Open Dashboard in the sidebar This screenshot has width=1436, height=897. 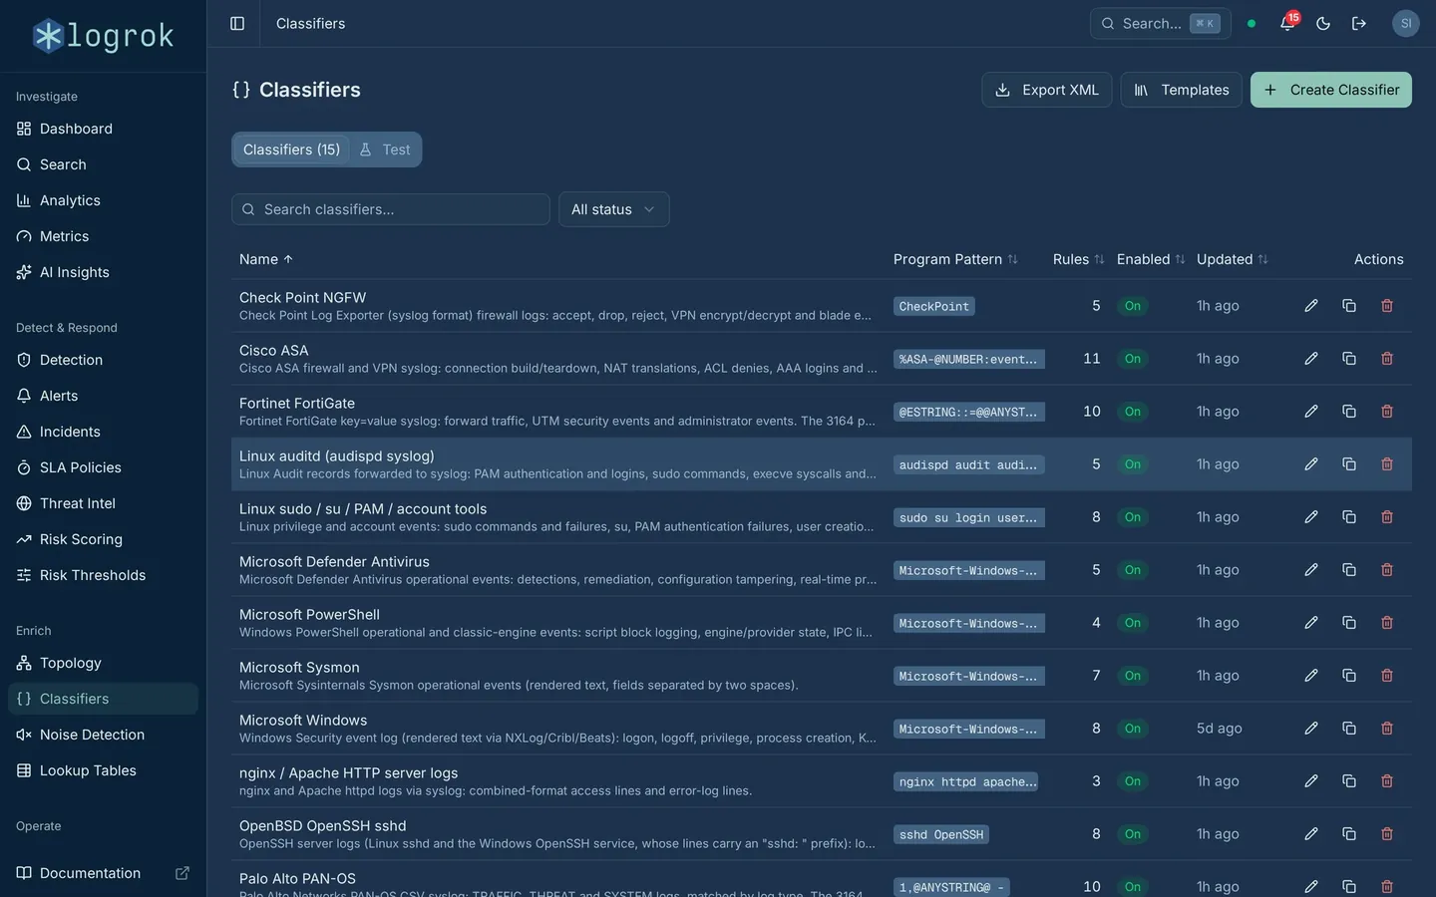tap(103, 129)
